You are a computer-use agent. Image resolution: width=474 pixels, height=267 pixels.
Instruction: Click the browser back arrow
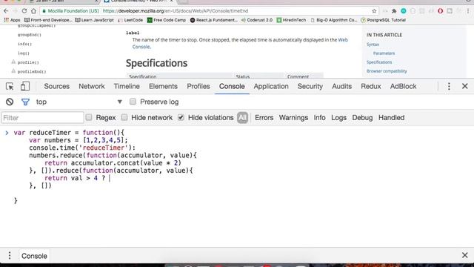pos(6,11)
